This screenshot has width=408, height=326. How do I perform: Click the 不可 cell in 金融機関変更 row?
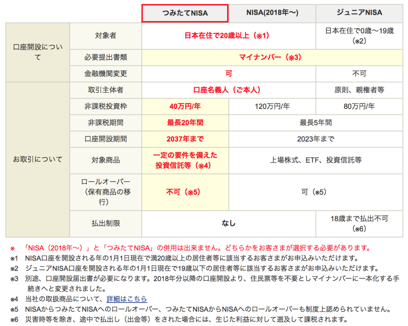click(359, 74)
